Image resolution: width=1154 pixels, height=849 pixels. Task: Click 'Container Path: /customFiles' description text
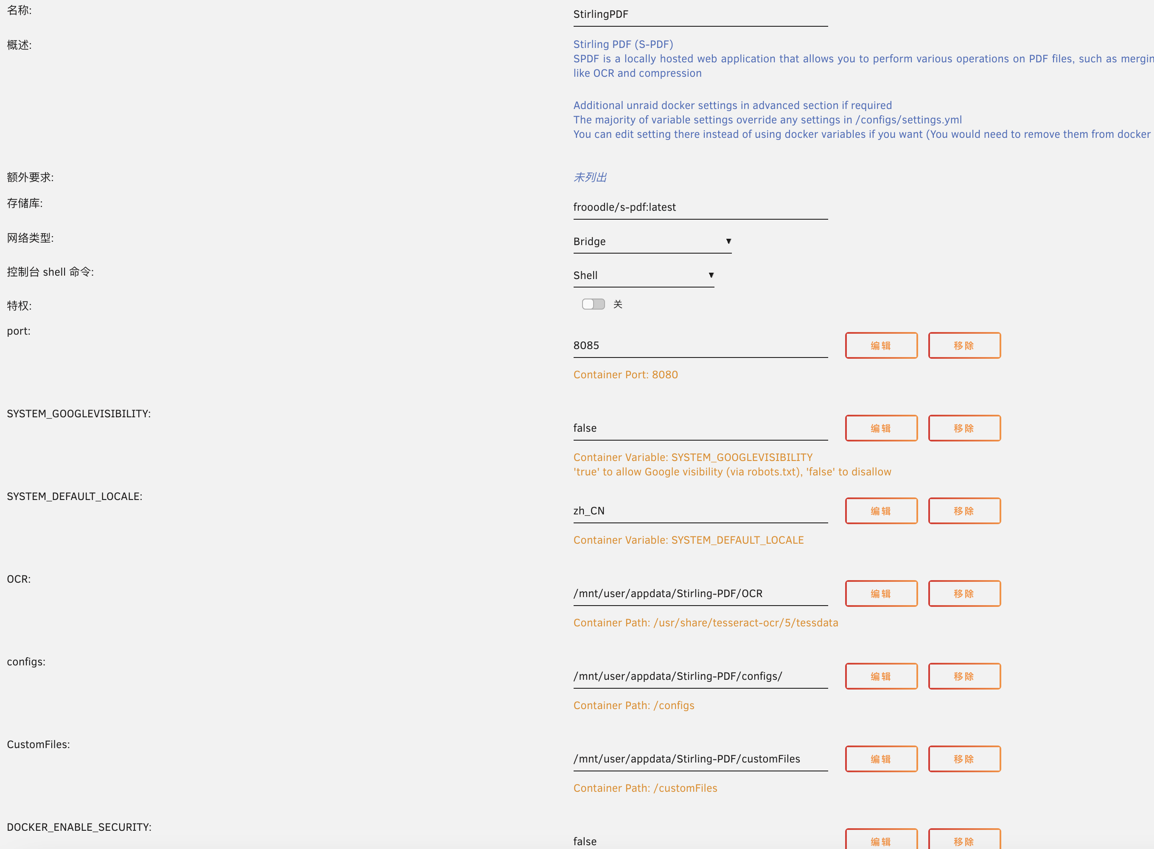point(645,788)
